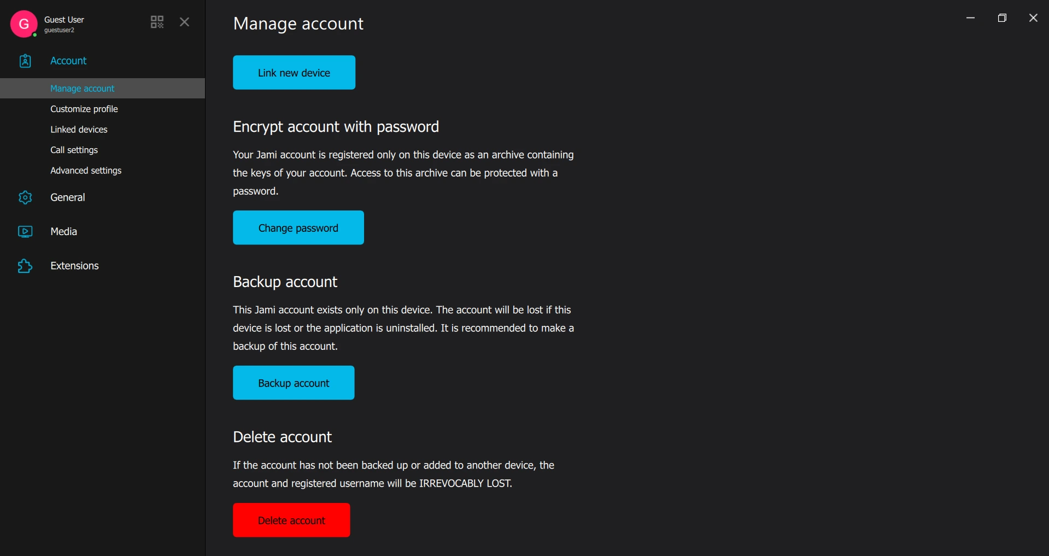1049x556 pixels.
Task: Open the QR code share icon
Action: pyautogui.click(x=157, y=22)
